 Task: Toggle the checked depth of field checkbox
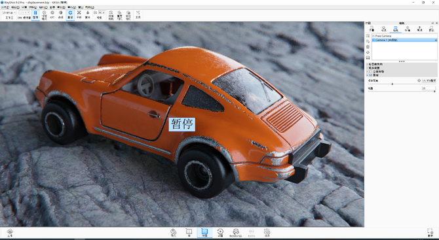[371, 75]
